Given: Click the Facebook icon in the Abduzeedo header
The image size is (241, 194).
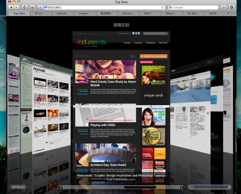Looking at the screenshot, I should pos(136,33).
